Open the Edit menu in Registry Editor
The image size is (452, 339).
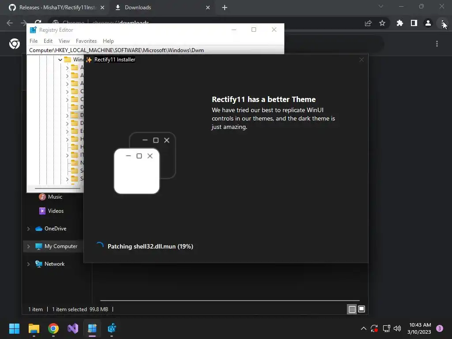[x=48, y=41]
